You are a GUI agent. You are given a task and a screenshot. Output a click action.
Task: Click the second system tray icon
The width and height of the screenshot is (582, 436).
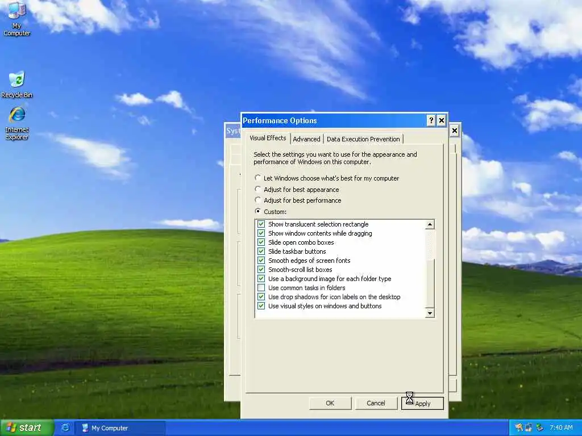529,427
